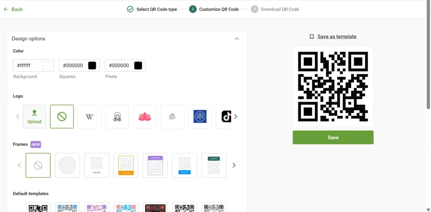Click the Color section heading
Viewport: 431px width, 212px height.
pos(19,51)
